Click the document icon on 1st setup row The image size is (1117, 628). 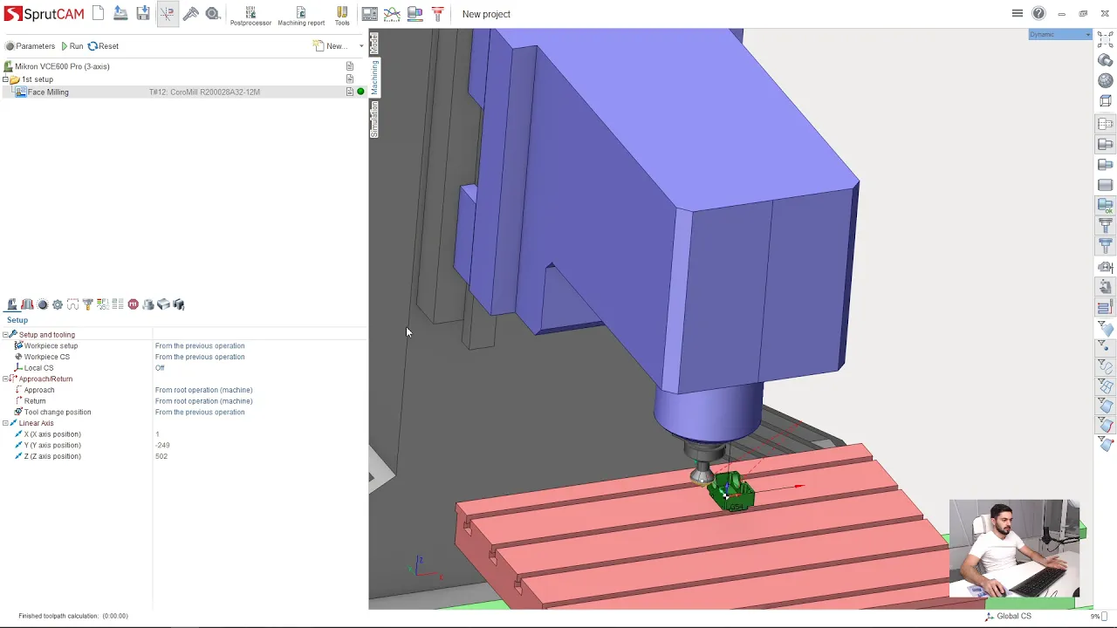click(350, 79)
